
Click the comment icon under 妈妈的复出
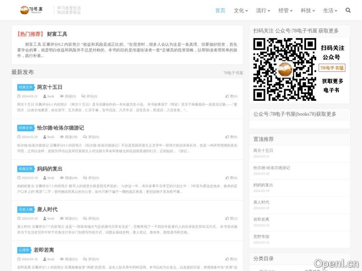point(84,177)
